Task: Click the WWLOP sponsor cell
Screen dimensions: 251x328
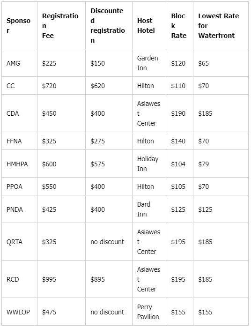Action: pos(20,312)
